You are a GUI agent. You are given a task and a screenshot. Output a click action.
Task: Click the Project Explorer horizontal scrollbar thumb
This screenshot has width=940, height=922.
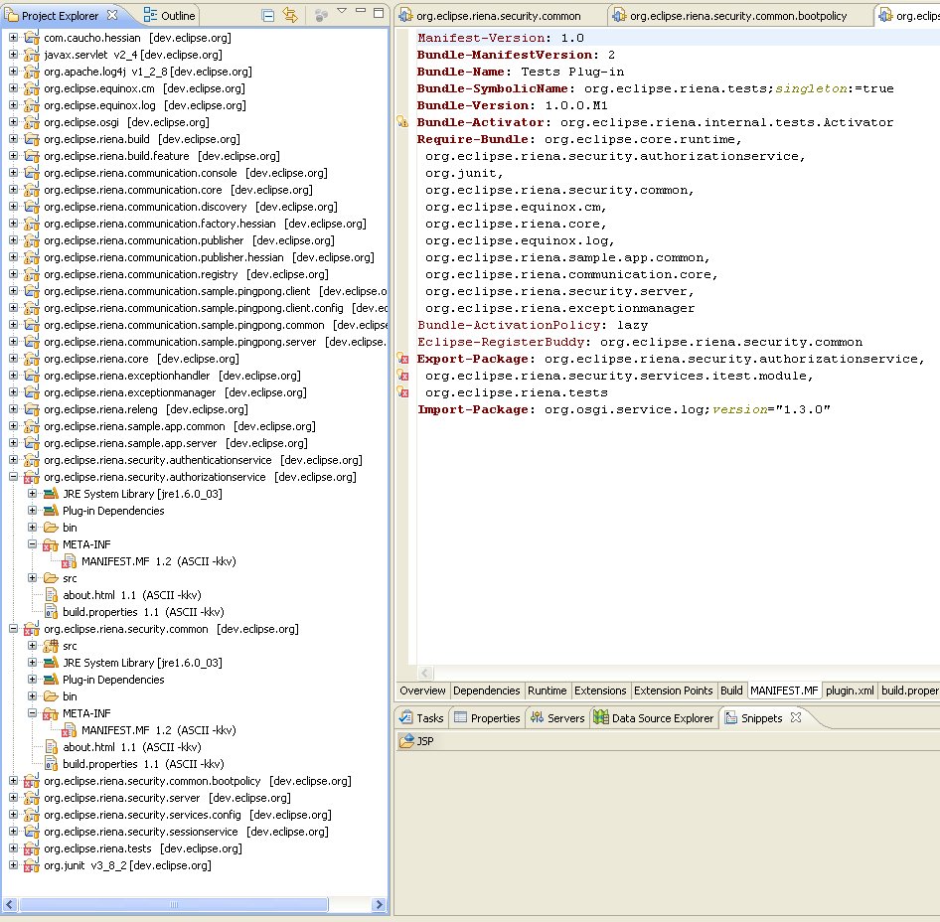point(173,905)
